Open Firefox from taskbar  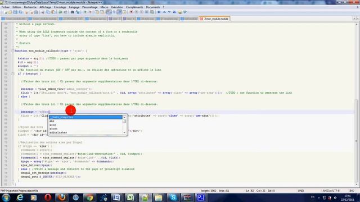tap(61, 198)
